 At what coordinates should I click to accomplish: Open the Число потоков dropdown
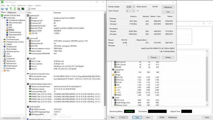130,11
